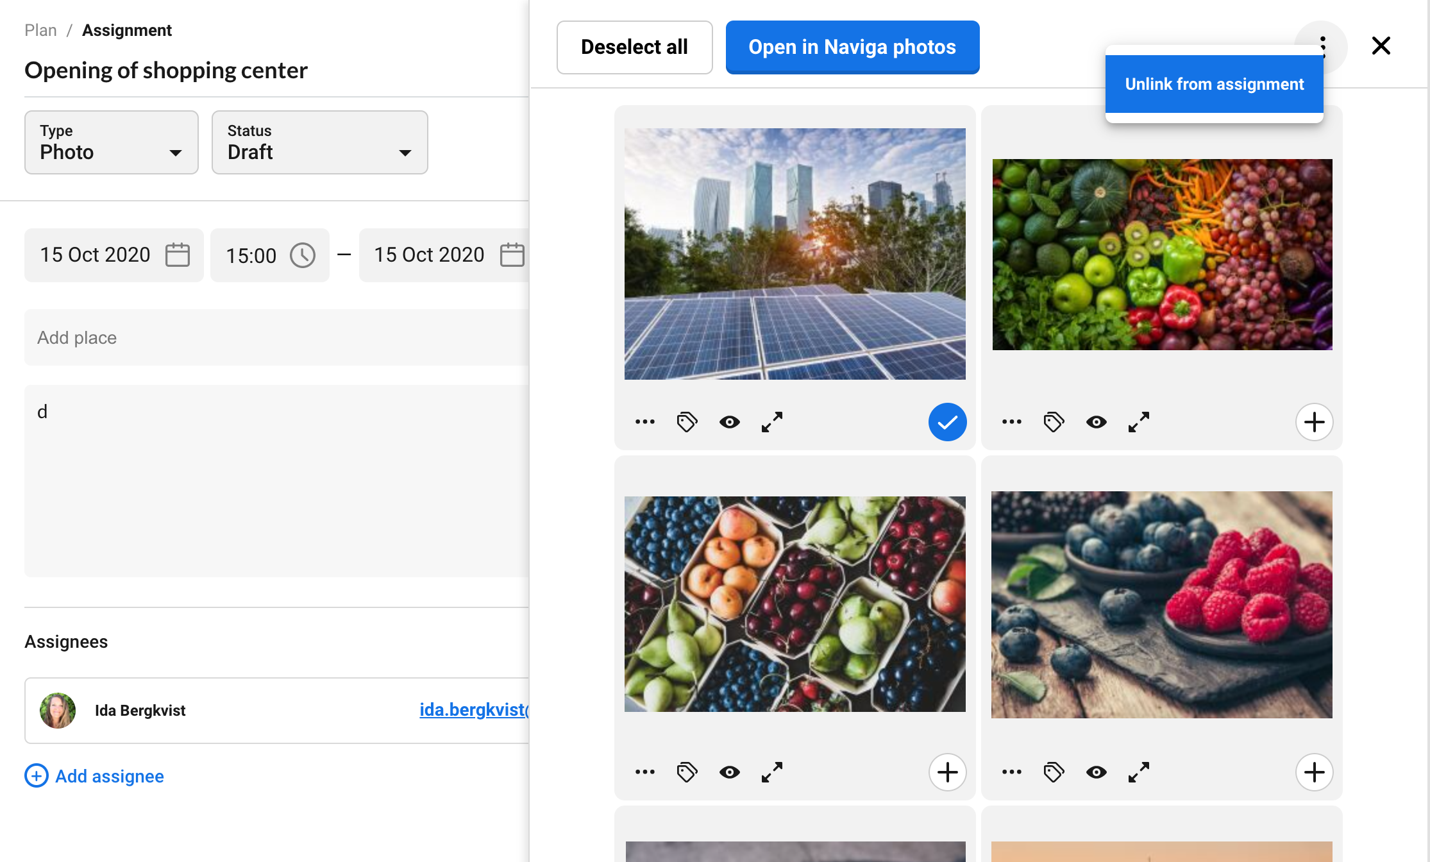The width and height of the screenshot is (1430, 862).
Task: Expand the berries photo with arrows icon
Action: tap(1138, 772)
